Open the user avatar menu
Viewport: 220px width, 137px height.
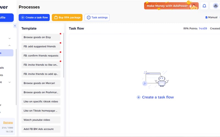click(215, 6)
